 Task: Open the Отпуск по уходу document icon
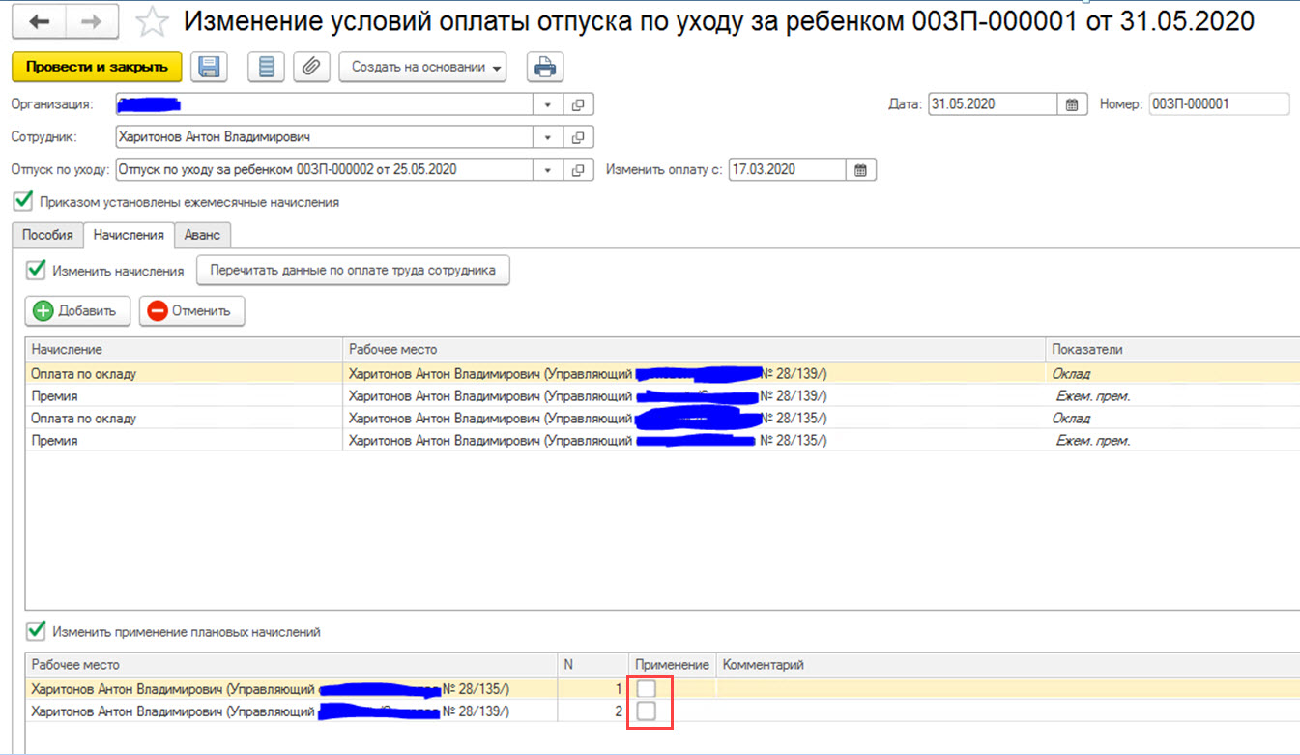point(578,170)
